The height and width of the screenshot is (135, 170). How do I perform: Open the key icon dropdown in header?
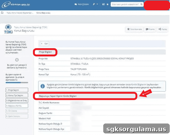point(95,4)
